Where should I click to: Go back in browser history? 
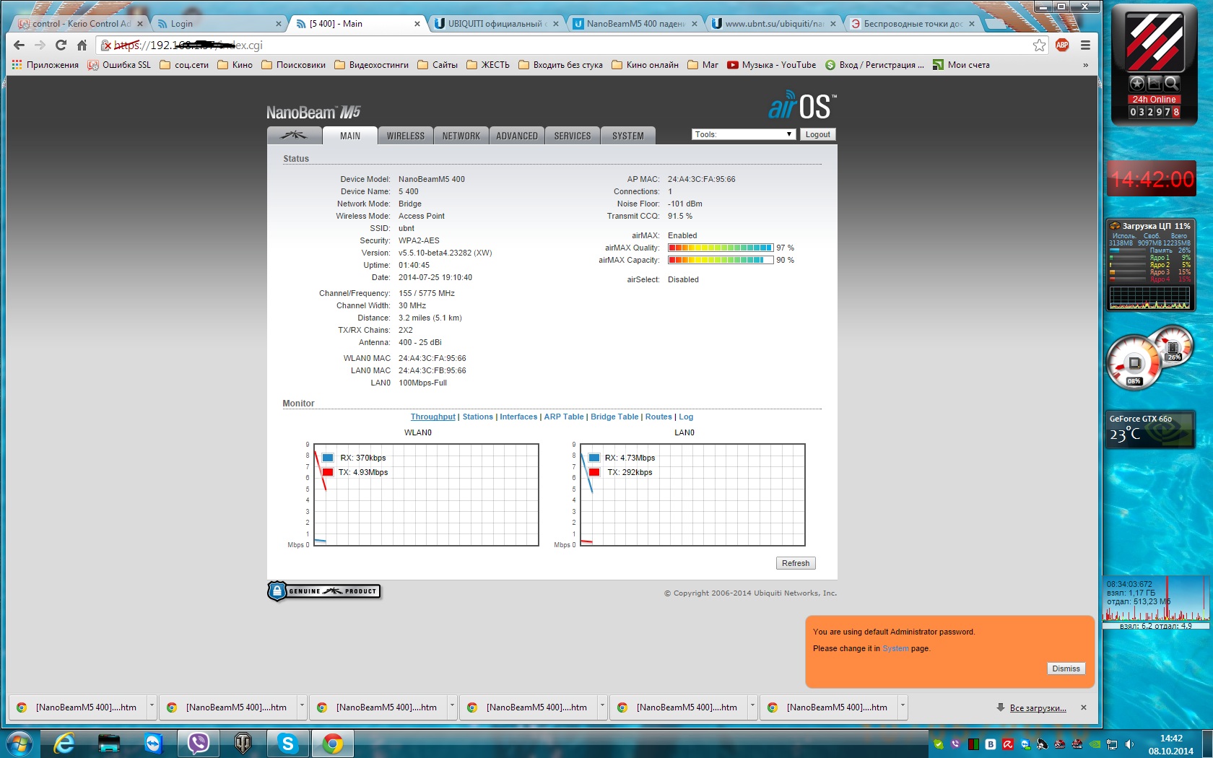[x=19, y=45]
